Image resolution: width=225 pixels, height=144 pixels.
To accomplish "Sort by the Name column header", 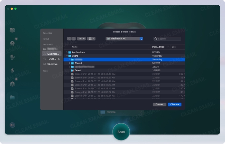I will tap(75, 47).
